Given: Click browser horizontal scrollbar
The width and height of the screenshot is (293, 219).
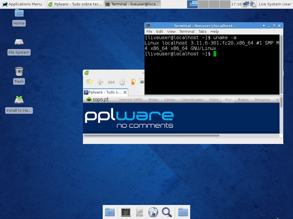Looking at the screenshot, I should [152, 136].
